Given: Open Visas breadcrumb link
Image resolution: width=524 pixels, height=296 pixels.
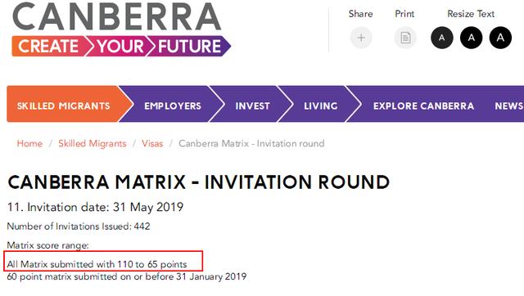Looking at the screenshot, I should point(152,143).
